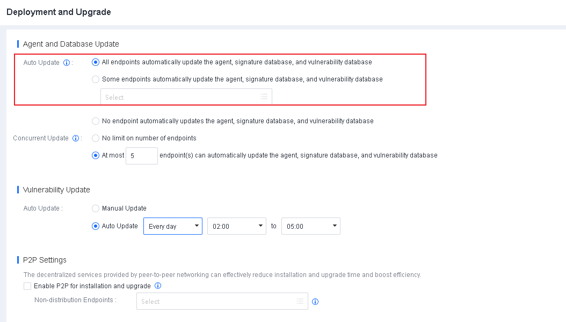Click the Concurrent Update info icon

(x=76, y=138)
